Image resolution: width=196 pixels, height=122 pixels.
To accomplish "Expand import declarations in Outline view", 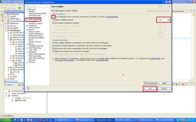I will point(6,93).
